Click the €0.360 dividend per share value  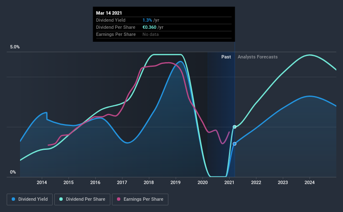click(150, 27)
